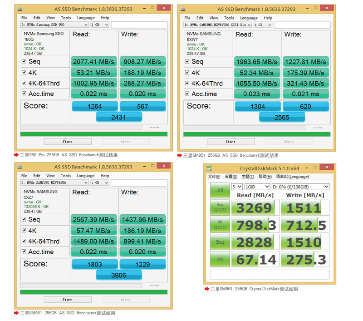Open the D: 0% (0/238GiB) drive dropdown

click(x=301, y=187)
